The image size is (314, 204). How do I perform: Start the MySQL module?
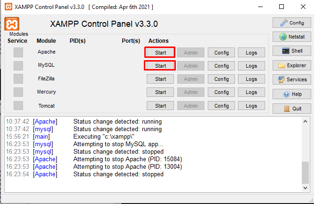click(160, 66)
